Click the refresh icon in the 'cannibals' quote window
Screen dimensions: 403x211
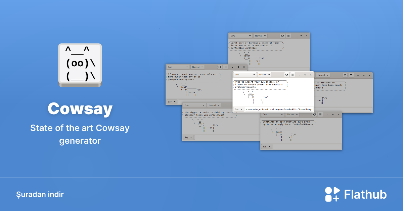pos(220,67)
